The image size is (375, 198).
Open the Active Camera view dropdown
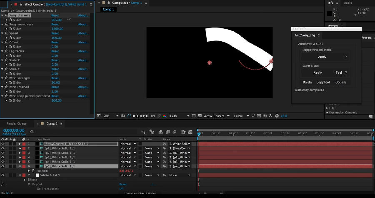pyautogui.click(x=214, y=116)
